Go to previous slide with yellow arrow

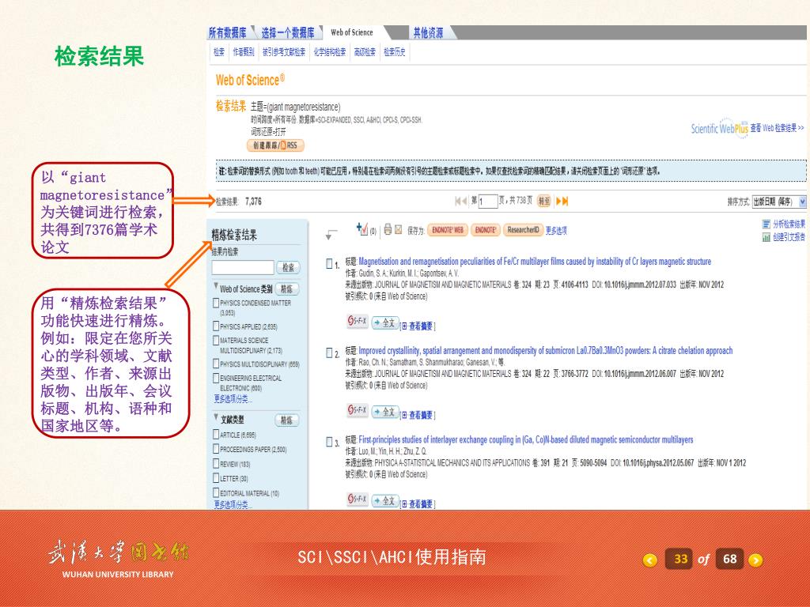point(650,560)
